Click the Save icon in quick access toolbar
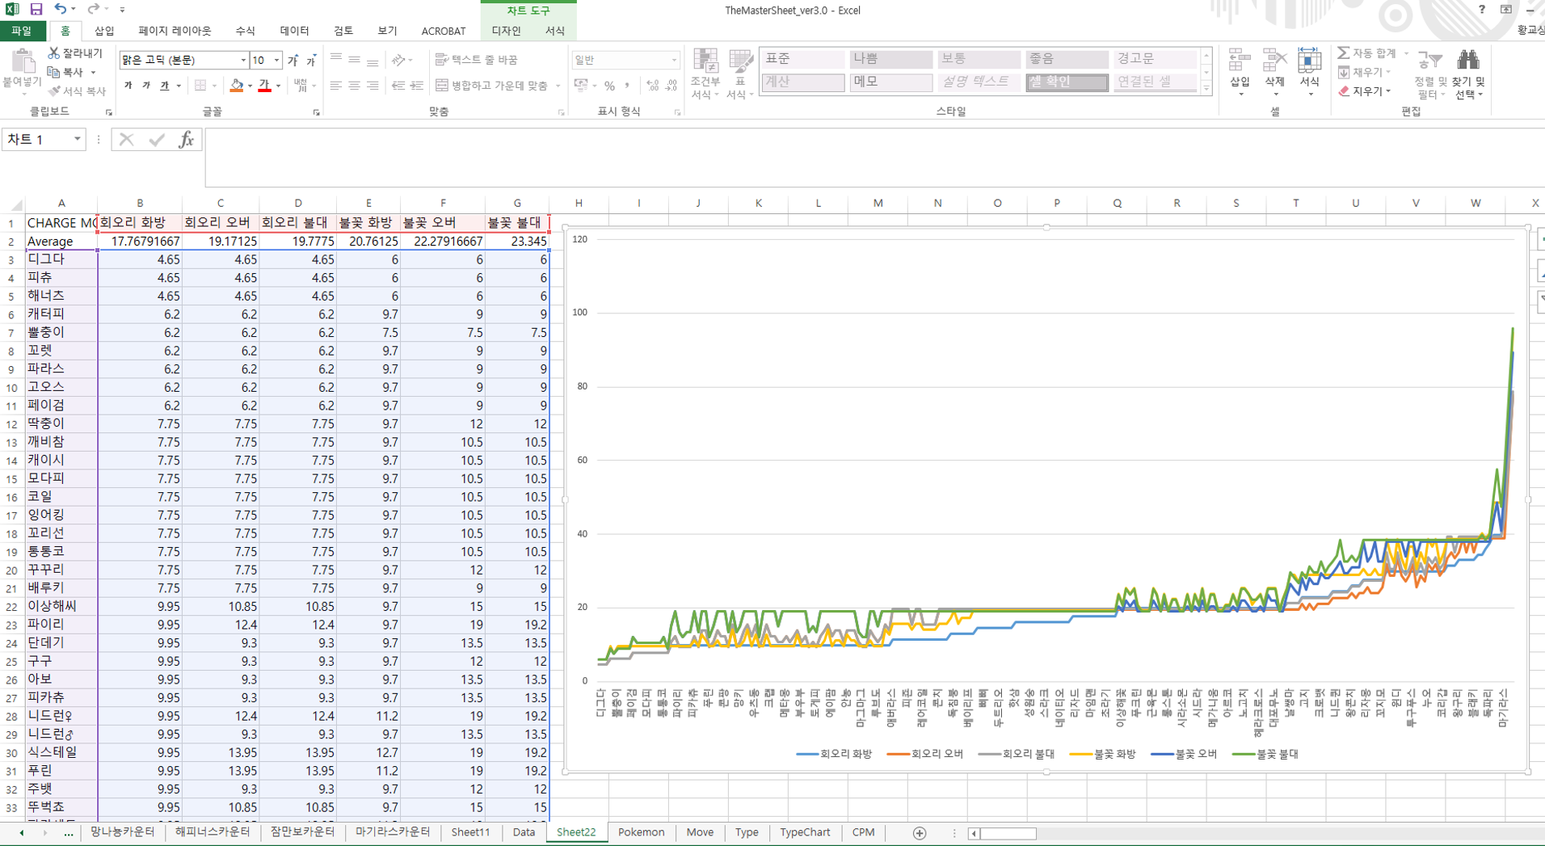Screen dimensions: 1545x846 36,10
